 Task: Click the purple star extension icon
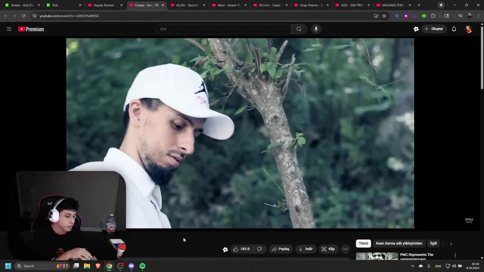[x=406, y=16]
